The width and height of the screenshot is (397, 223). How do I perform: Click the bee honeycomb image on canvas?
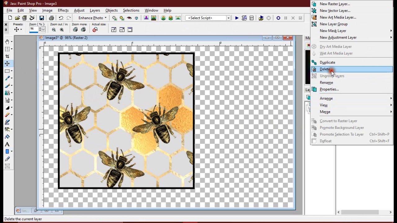pos(126,120)
